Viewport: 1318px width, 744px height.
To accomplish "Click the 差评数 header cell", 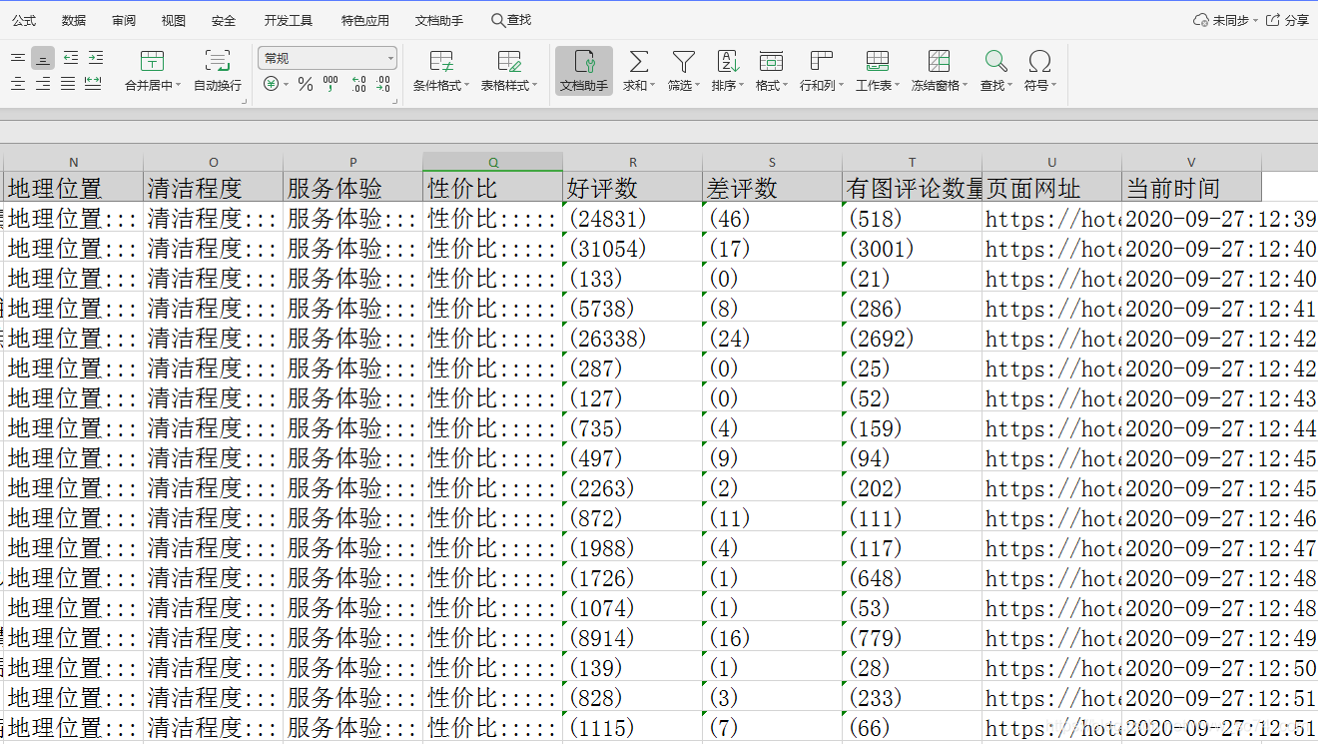I will [773, 187].
